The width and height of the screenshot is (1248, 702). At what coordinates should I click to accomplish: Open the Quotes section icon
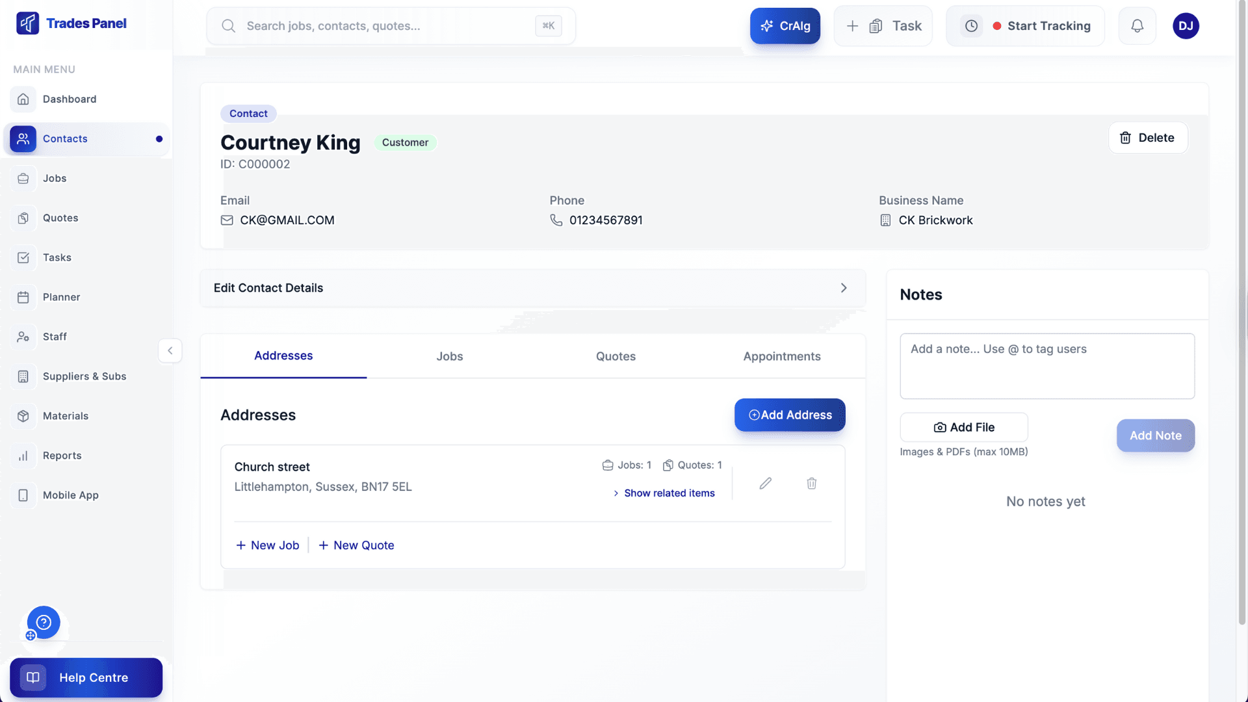tap(23, 218)
